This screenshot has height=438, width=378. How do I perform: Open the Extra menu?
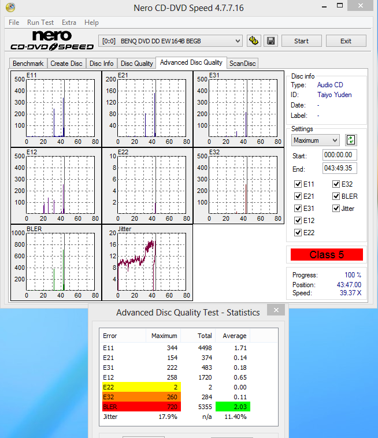click(x=69, y=23)
